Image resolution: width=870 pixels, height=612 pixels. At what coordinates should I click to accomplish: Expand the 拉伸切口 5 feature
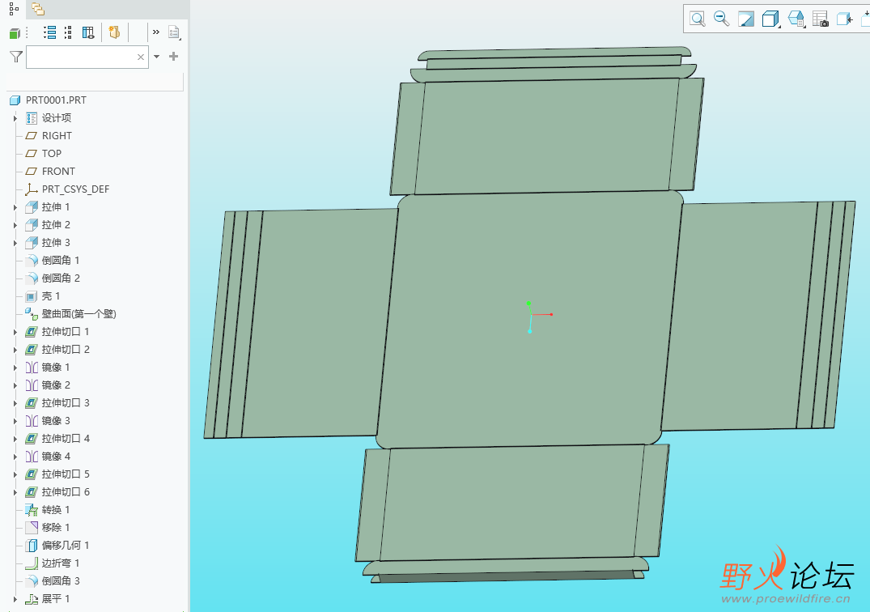click(x=15, y=474)
